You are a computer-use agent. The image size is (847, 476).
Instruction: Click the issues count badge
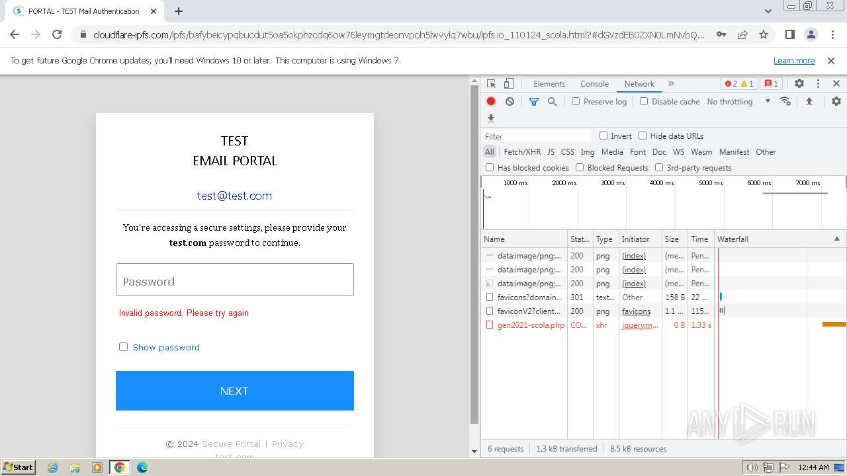click(x=771, y=84)
